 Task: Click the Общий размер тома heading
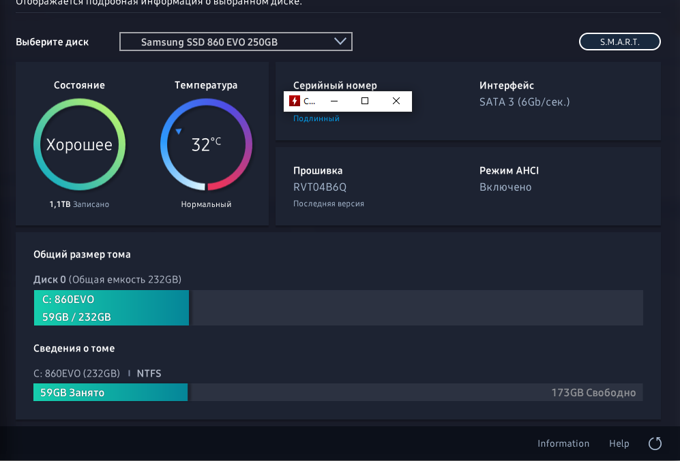click(x=82, y=254)
